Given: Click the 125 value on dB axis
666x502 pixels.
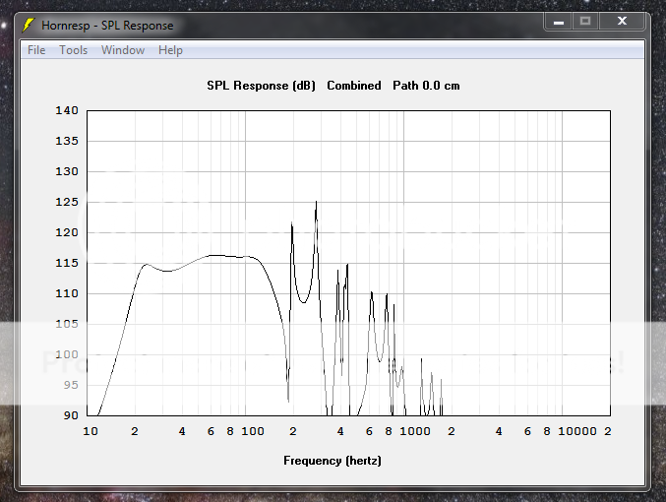Looking at the screenshot, I should 67,202.
